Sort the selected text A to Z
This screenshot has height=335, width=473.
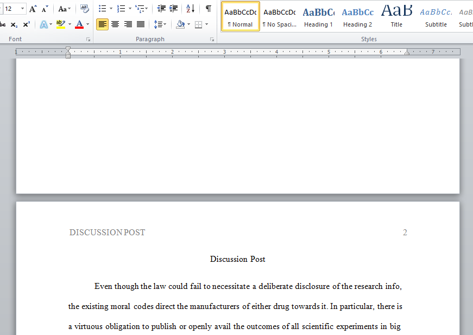coord(191,9)
